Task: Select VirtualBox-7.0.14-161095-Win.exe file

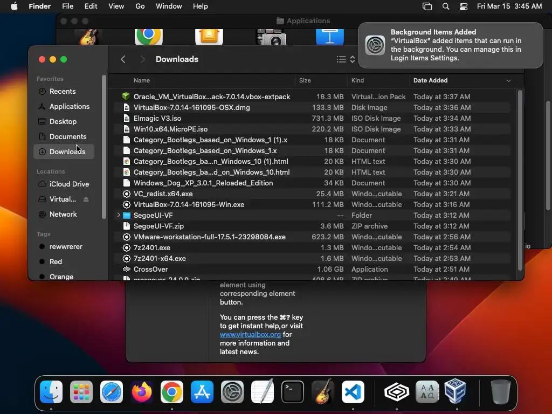Action: click(313, 204)
